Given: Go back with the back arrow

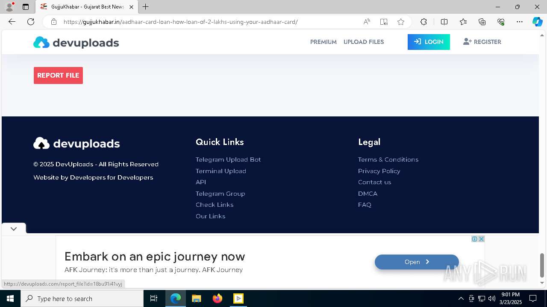Looking at the screenshot, I should coord(12,22).
